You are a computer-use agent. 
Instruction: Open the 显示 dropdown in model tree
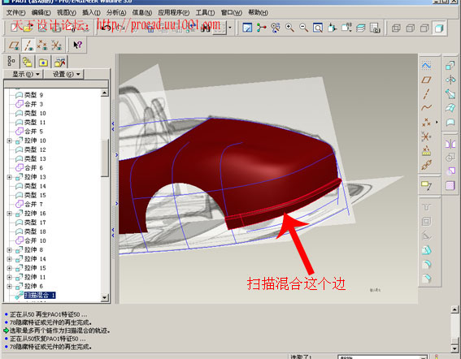pos(25,75)
